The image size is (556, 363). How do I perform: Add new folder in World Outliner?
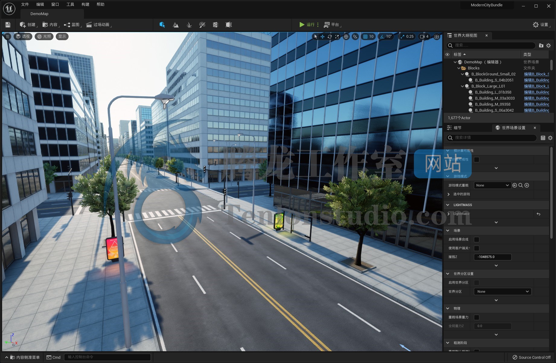tap(541, 46)
